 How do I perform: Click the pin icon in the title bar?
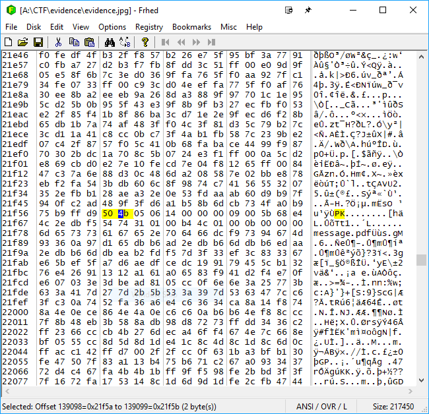click(x=308, y=11)
